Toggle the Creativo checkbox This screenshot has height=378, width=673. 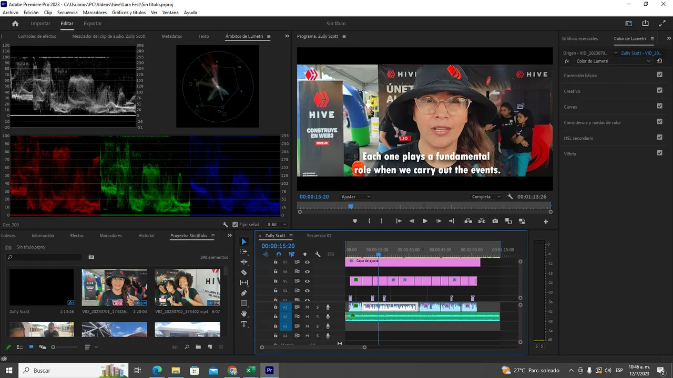[659, 90]
